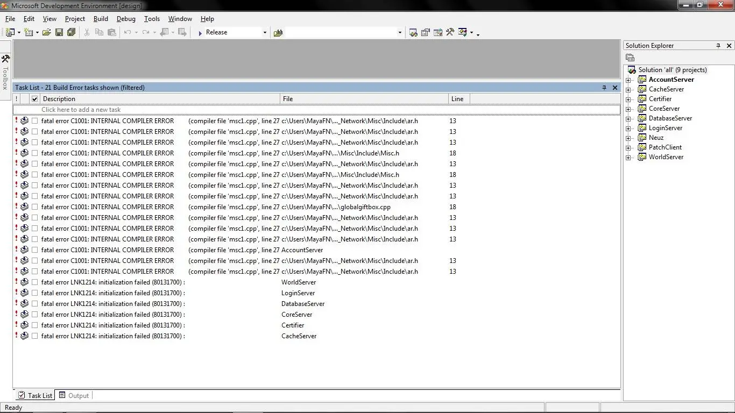Viewport: 735px width, 413px height.
Task: Expand the AccountServer project node
Action: (628, 80)
